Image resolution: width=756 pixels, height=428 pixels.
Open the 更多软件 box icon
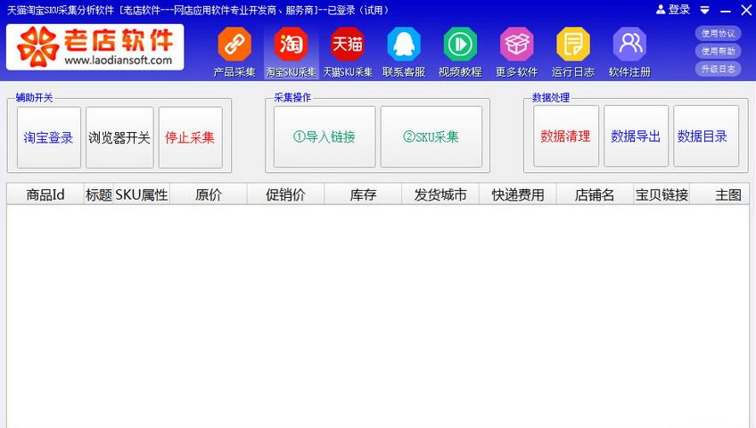pyautogui.click(x=517, y=45)
